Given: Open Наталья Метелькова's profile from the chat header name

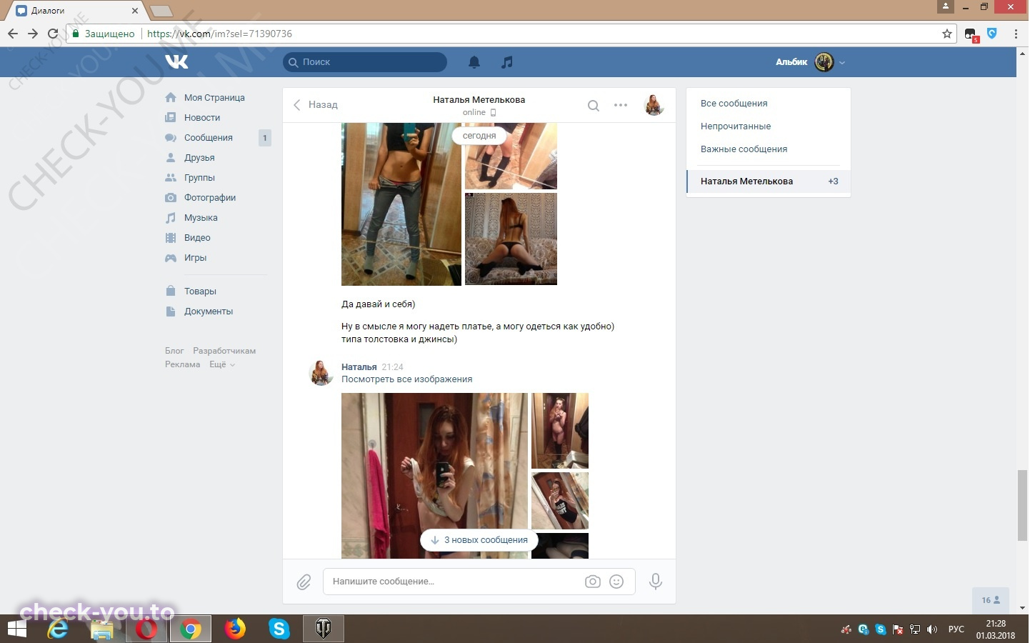Looking at the screenshot, I should 479,100.
